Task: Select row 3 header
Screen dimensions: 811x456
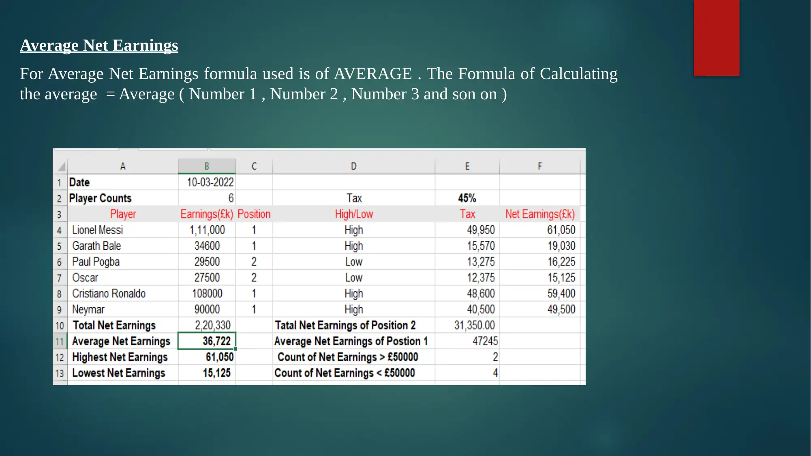Action: tap(60, 214)
